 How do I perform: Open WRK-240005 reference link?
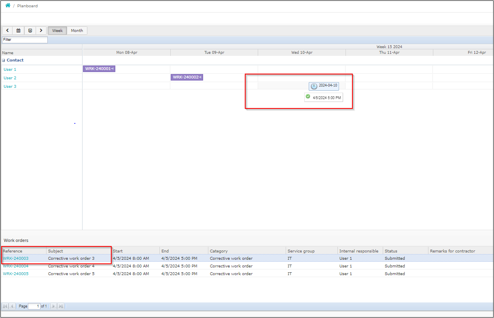click(16, 274)
